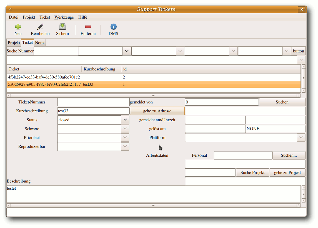The width and height of the screenshot is (318, 228).
Task: Open the Prioritaet dropdown
Action: 125,138
